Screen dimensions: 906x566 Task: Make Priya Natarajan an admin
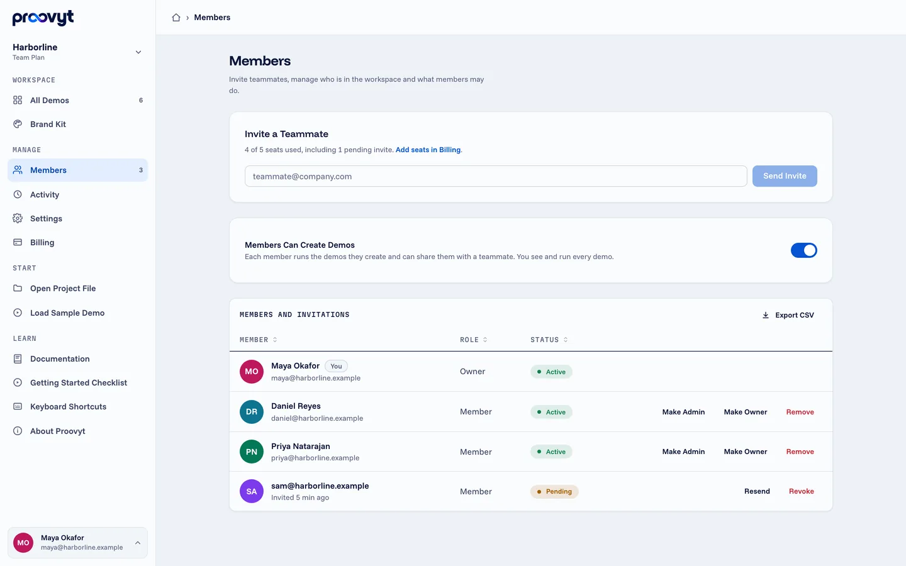tap(683, 452)
